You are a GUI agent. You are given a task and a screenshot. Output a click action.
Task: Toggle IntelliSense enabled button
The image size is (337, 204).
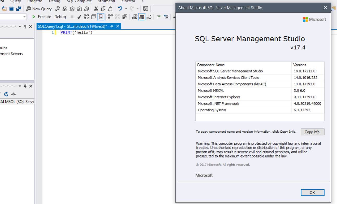click(x=101, y=17)
